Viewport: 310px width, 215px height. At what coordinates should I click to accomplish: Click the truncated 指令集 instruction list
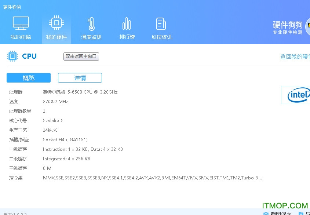coord(152,178)
